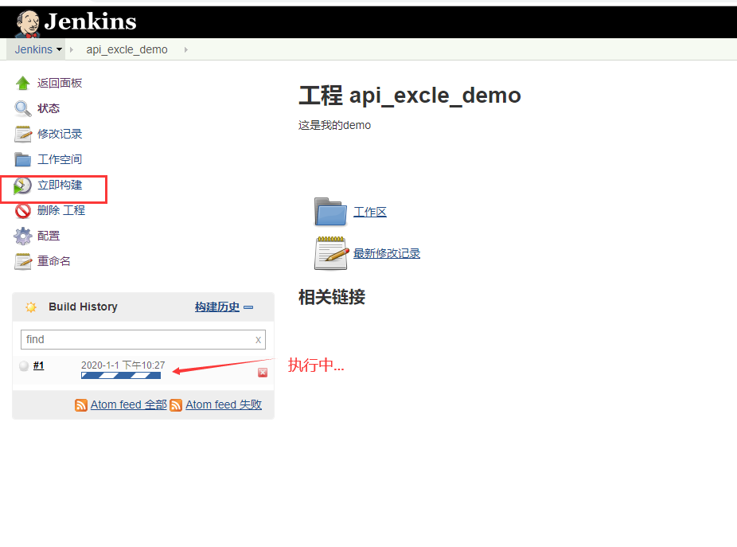Select 删除 工程 sidebar item
This screenshot has width=737, height=547.
click(61, 210)
